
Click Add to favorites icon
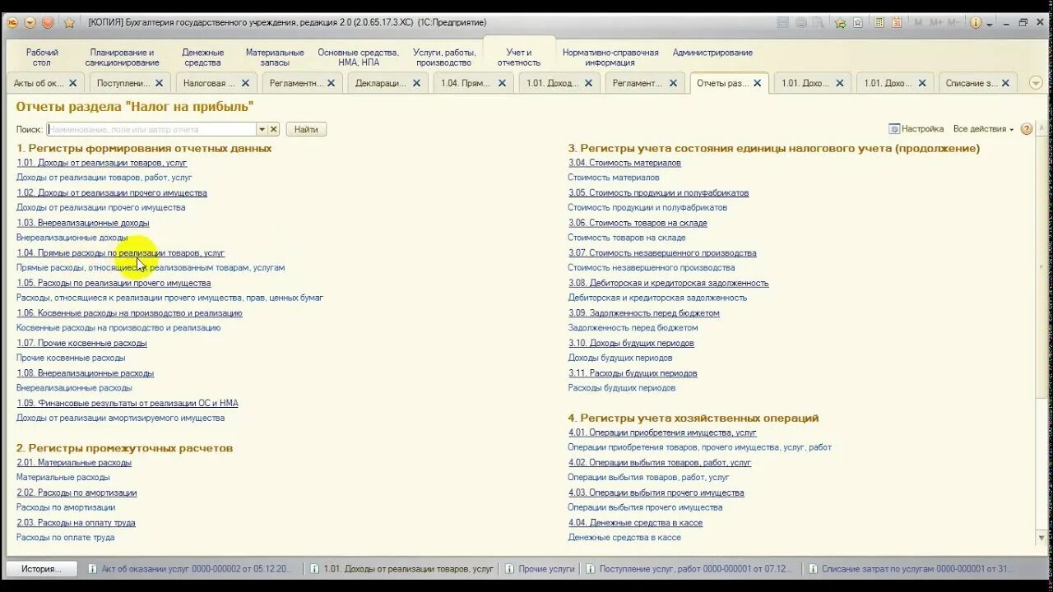pos(858,23)
